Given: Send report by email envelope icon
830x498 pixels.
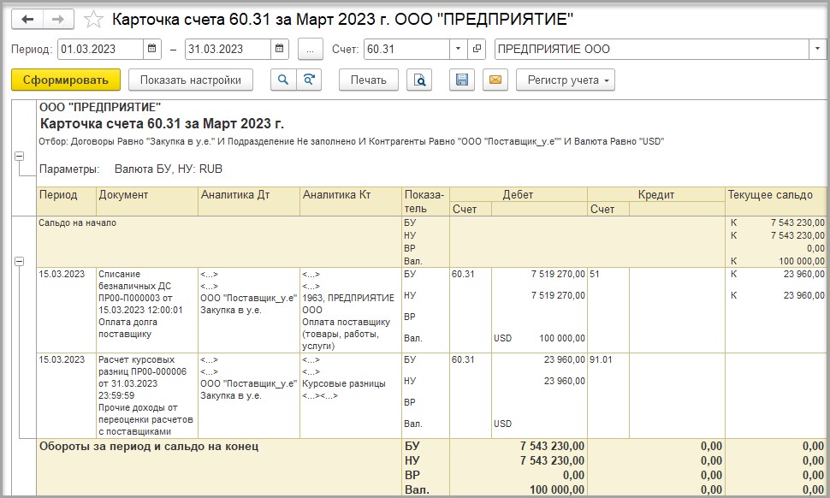Looking at the screenshot, I should point(494,80).
